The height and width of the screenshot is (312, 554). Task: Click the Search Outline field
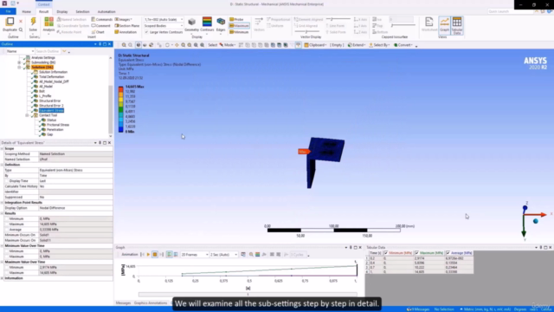click(x=48, y=51)
